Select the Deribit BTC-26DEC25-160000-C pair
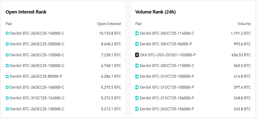Image resolution: width=257 pixels, height=119 pixels. tap(37, 87)
